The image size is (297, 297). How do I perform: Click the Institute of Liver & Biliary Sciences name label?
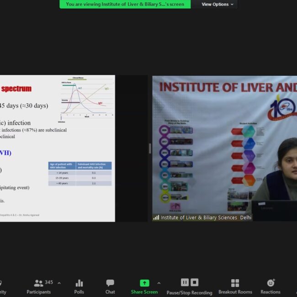(x=206, y=217)
